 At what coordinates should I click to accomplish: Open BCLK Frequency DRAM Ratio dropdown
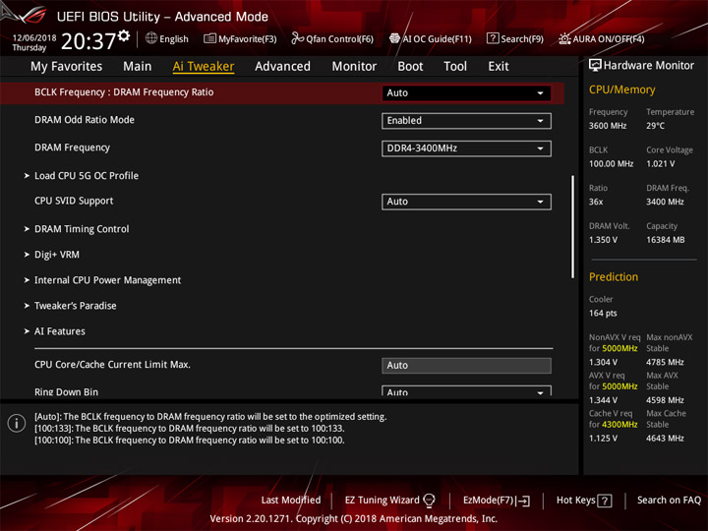click(x=466, y=93)
